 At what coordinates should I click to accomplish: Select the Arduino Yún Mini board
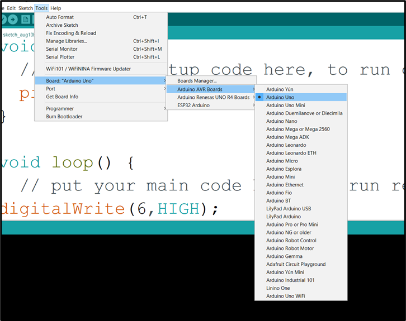point(301,272)
